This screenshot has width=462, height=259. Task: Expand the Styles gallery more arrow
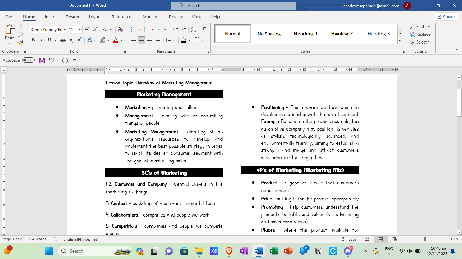coord(400,40)
